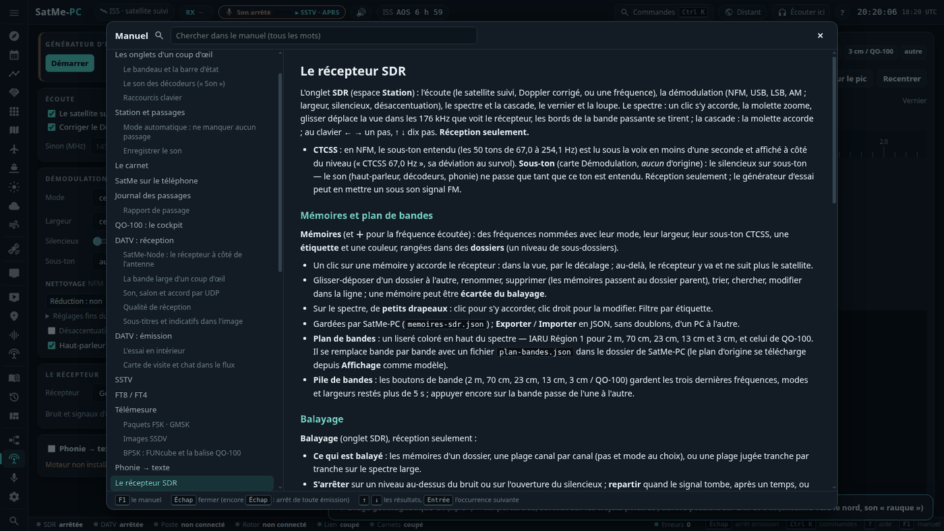Open the compass icon in sidebar
This screenshot has height=531, width=944.
[14, 36]
